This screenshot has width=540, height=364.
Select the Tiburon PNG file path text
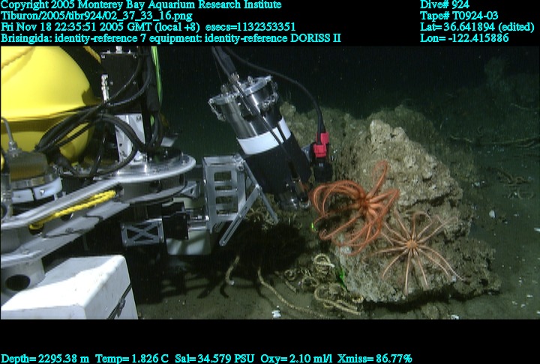tap(96, 16)
